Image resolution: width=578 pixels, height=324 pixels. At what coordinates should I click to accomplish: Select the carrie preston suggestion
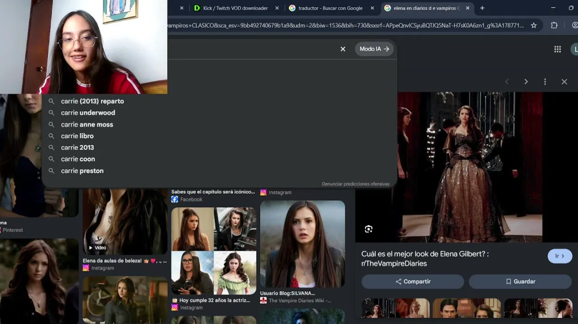point(82,171)
